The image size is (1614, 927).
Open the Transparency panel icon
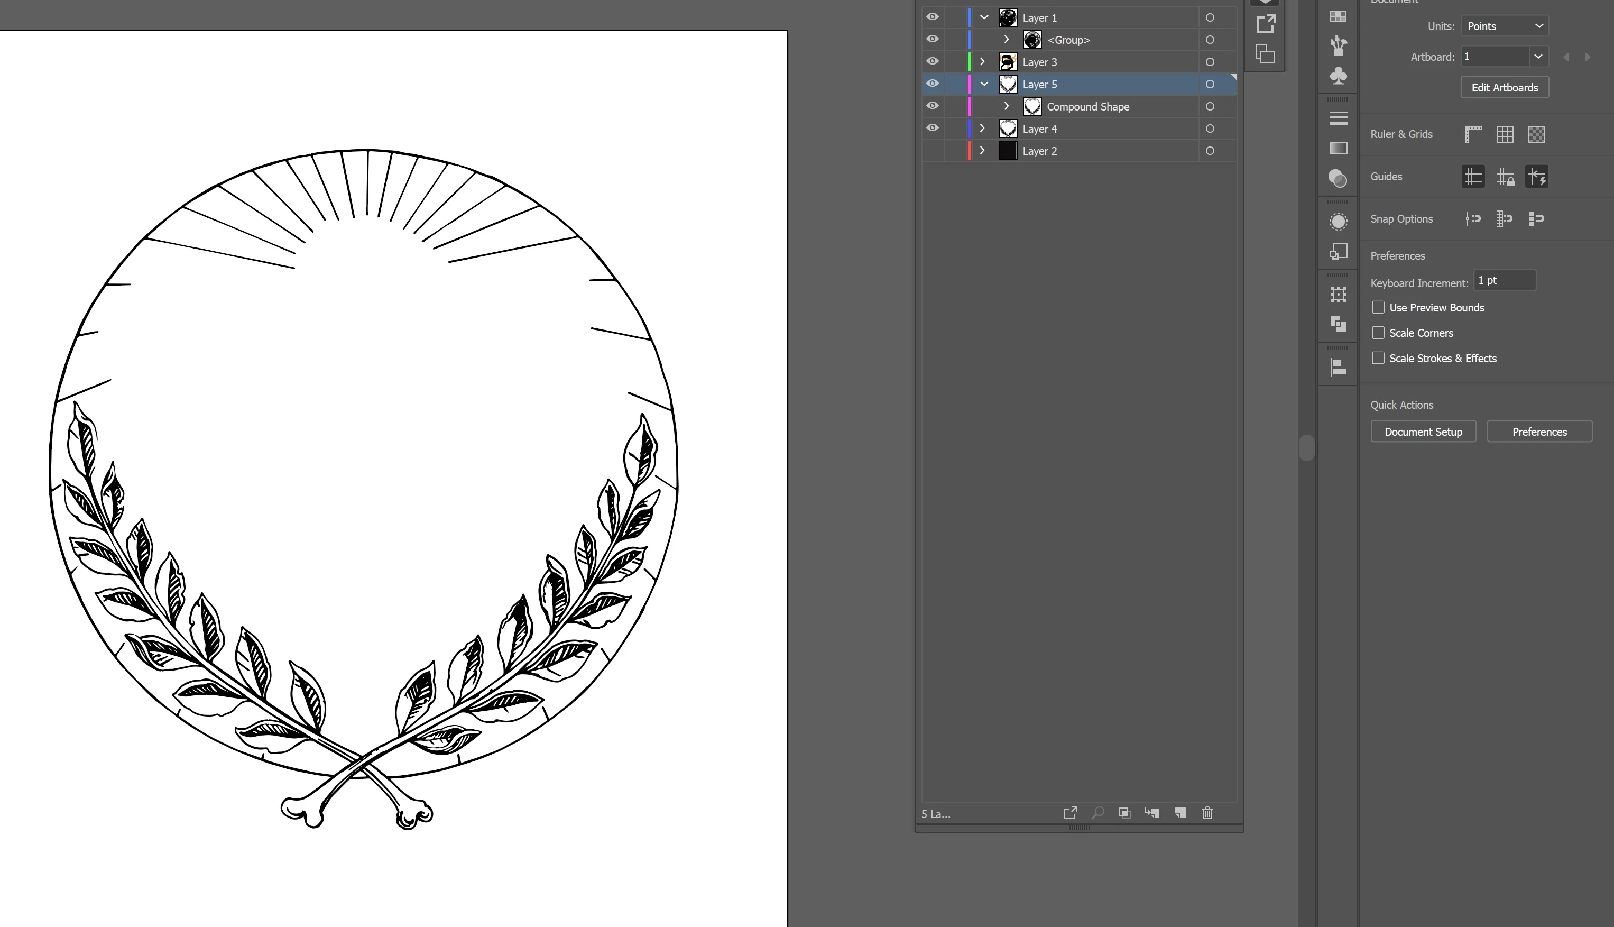1339,178
